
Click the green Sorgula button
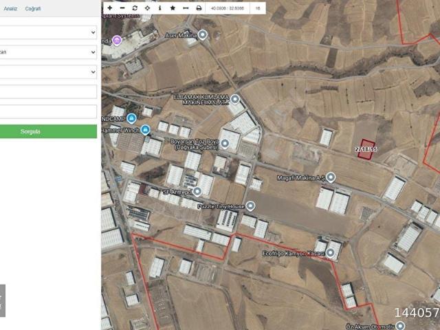tap(48, 131)
